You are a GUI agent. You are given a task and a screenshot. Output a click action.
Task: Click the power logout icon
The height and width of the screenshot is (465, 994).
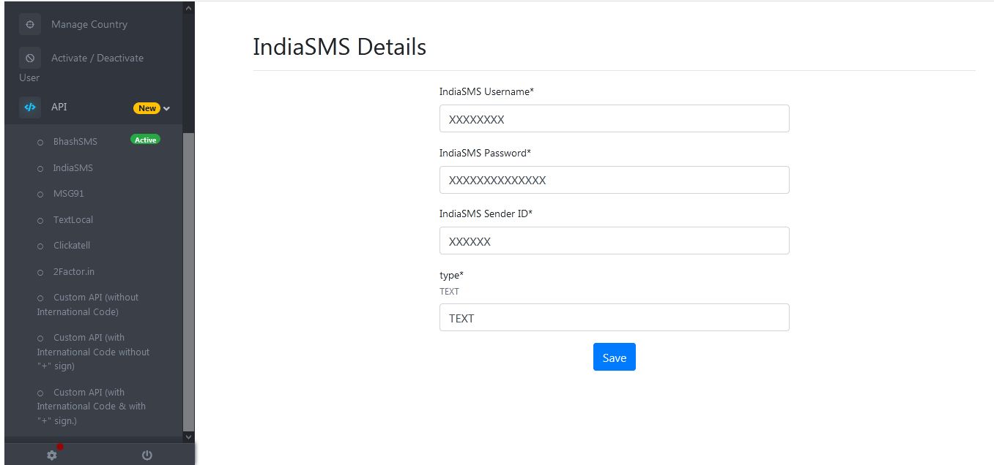(x=147, y=455)
